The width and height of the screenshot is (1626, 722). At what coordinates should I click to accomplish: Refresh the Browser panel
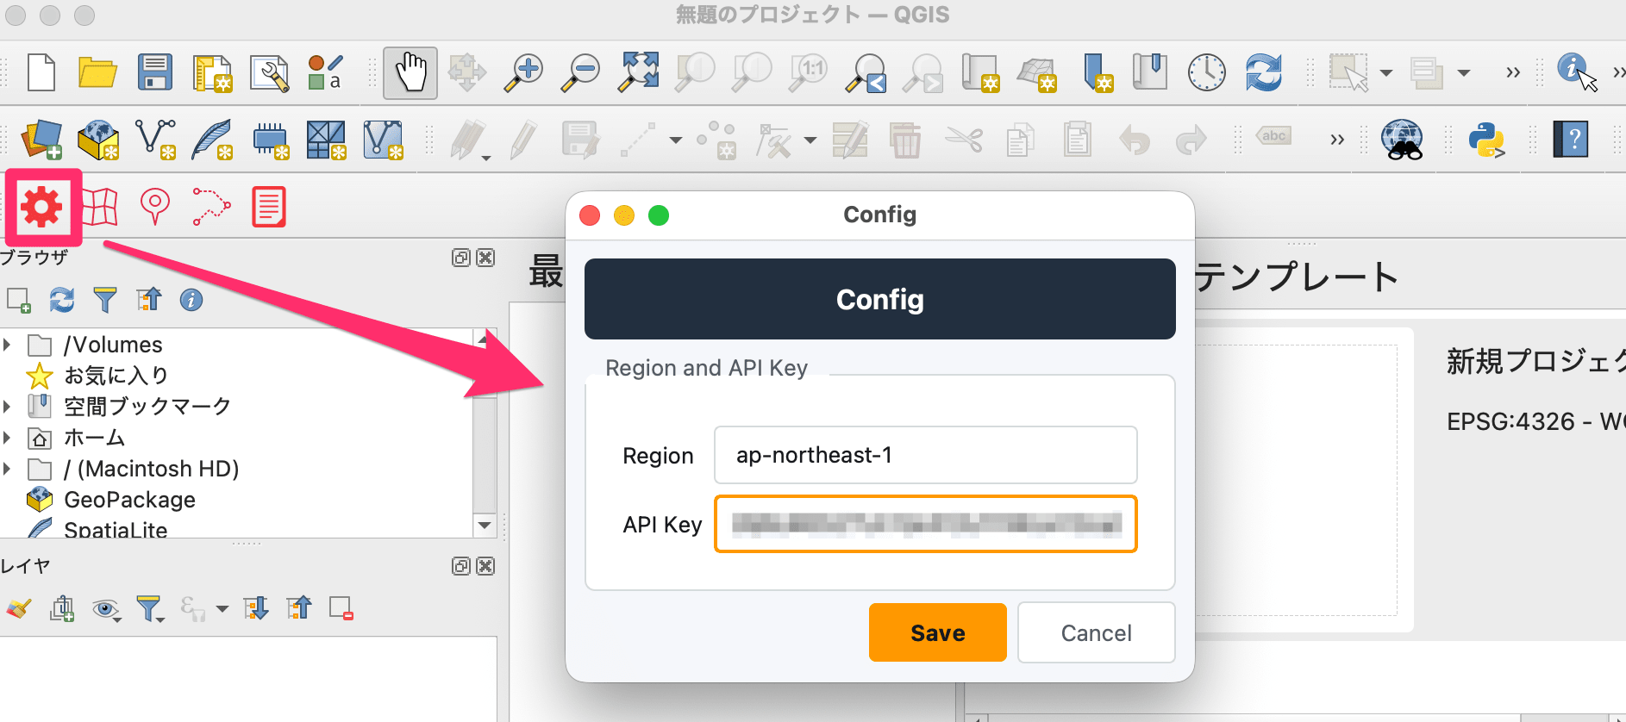coord(61,300)
